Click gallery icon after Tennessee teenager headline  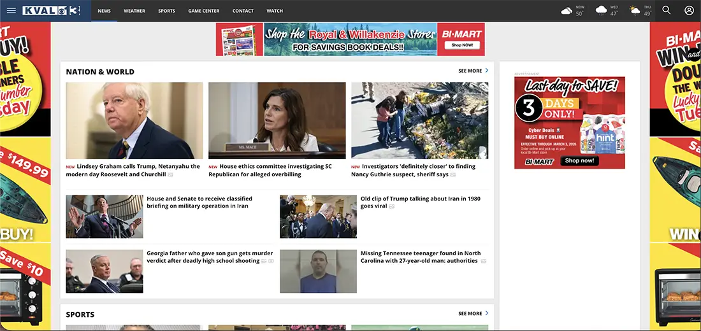pos(484,261)
